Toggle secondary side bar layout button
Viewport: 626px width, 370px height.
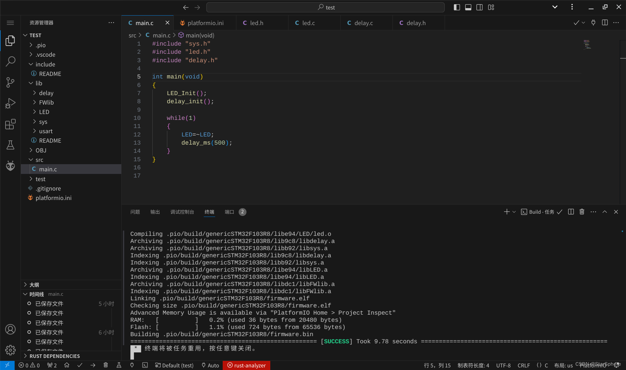pyautogui.click(x=480, y=7)
